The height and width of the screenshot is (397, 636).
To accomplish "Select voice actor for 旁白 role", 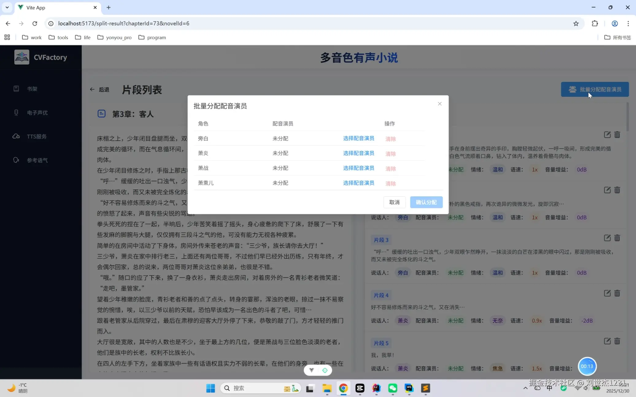I will 358,138.
